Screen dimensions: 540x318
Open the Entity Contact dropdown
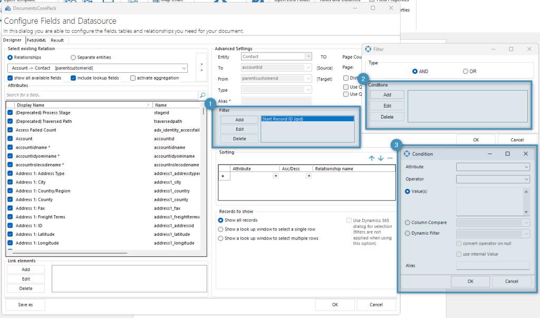pos(276,56)
